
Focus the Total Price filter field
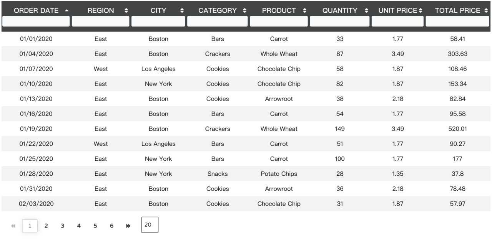pyautogui.click(x=457, y=21)
